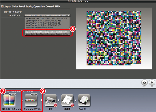
Task: Open the 測定 printer workflow step icon
Action: tap(50, 100)
